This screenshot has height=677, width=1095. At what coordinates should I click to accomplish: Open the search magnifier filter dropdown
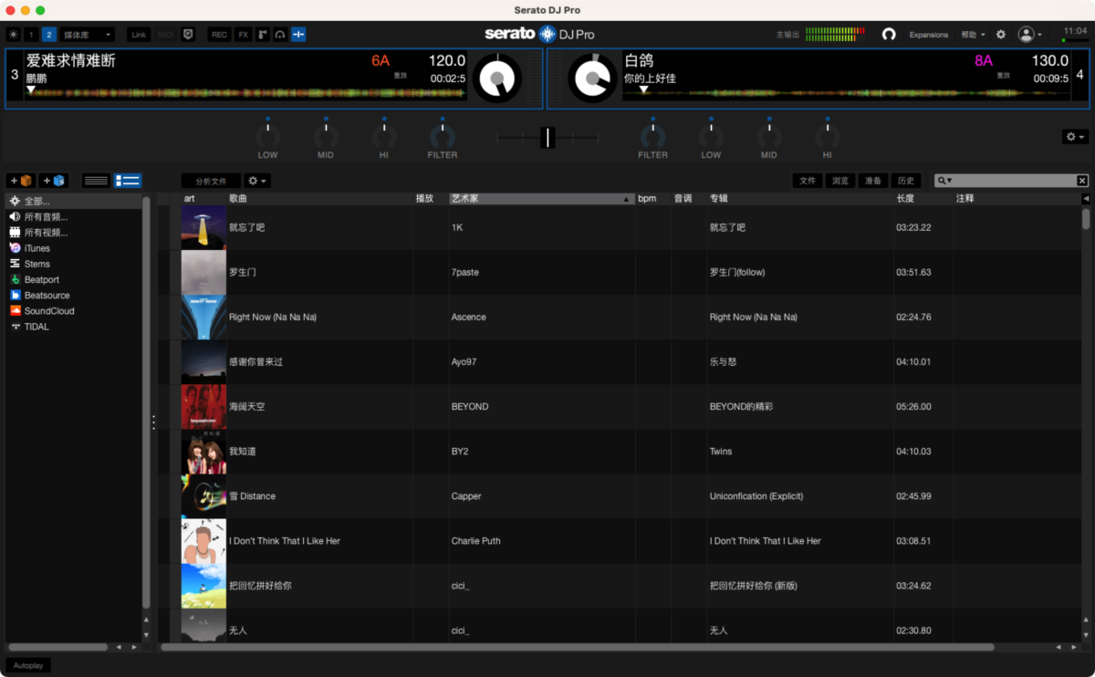944,181
